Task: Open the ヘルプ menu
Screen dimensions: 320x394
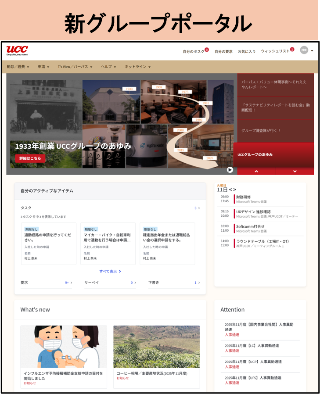Action: click(108, 67)
